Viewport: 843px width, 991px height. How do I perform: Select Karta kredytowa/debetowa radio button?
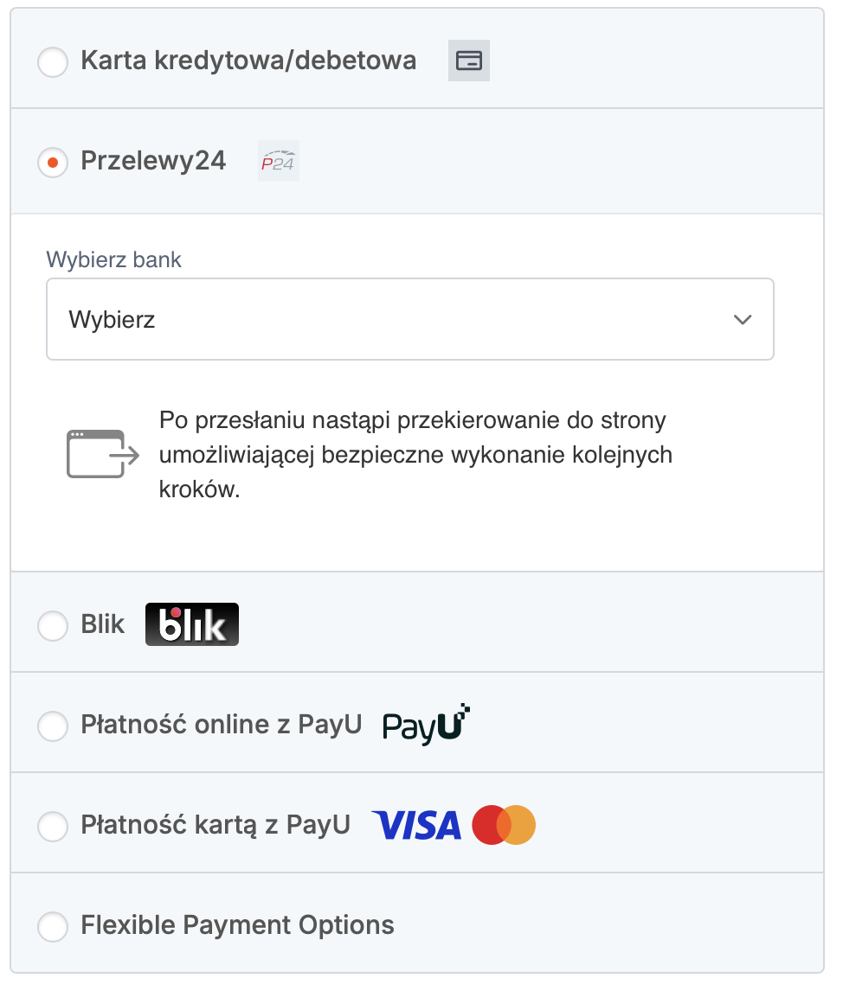pyautogui.click(x=53, y=62)
